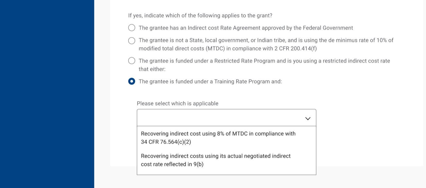Screen dimensions: 426x188
Task: Click the "34 CFR 76.564(c)(2)" line in dropdown list
Action: [x=166, y=142]
